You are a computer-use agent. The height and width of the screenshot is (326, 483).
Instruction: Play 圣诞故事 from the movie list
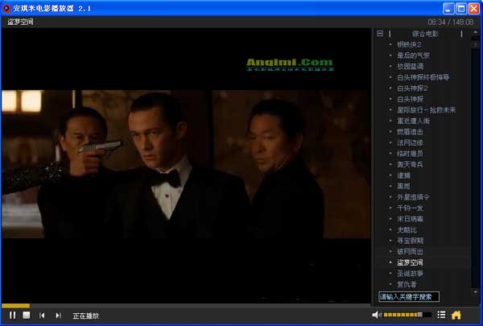pos(411,273)
